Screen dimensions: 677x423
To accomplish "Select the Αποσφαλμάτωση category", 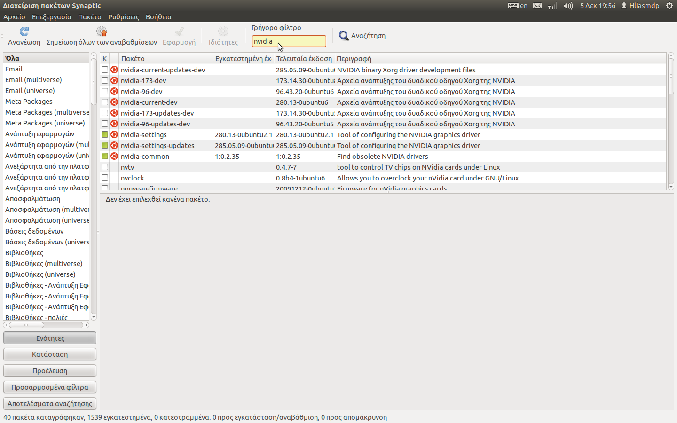I will pos(46,199).
